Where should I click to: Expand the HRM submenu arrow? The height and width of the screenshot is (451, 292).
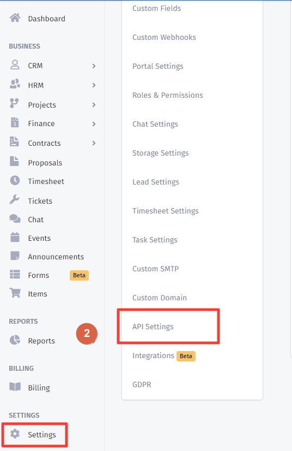coord(94,85)
